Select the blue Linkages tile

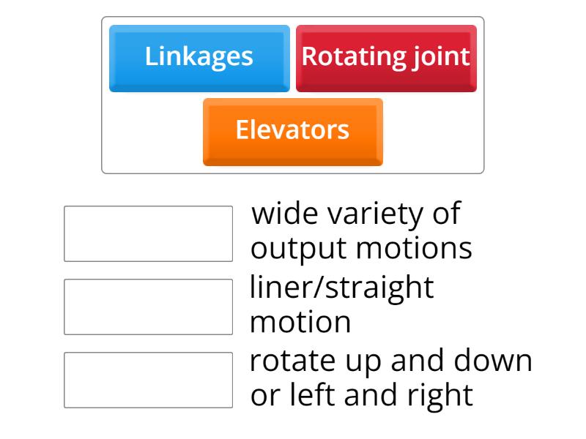click(199, 58)
